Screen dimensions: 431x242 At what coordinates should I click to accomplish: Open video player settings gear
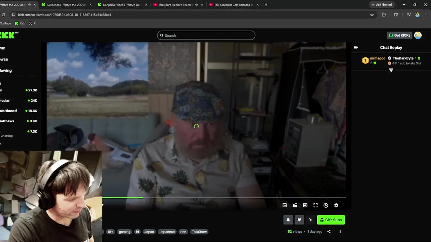[336, 205]
